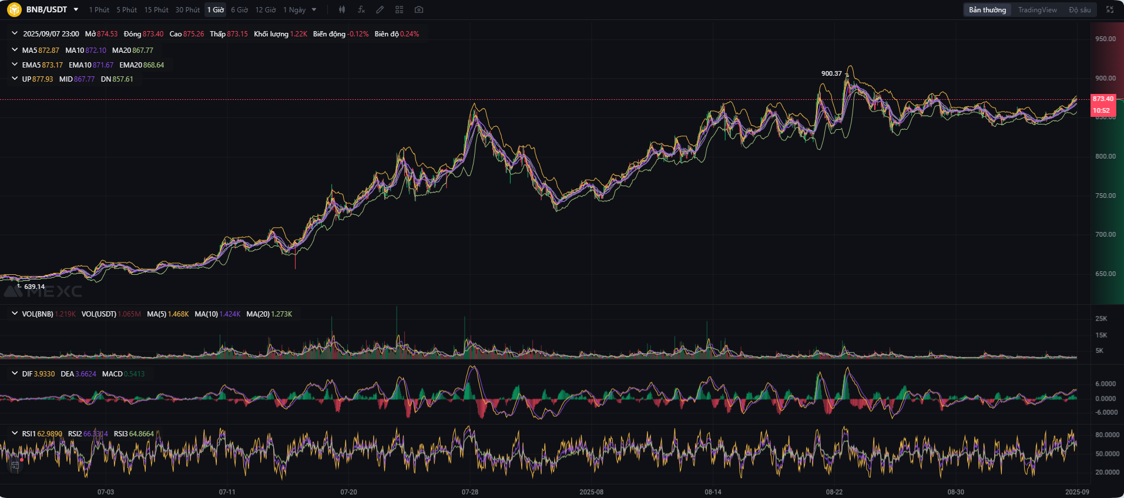Click the DN 857.61 Bollinger label
1124x498 pixels.
(x=117, y=79)
